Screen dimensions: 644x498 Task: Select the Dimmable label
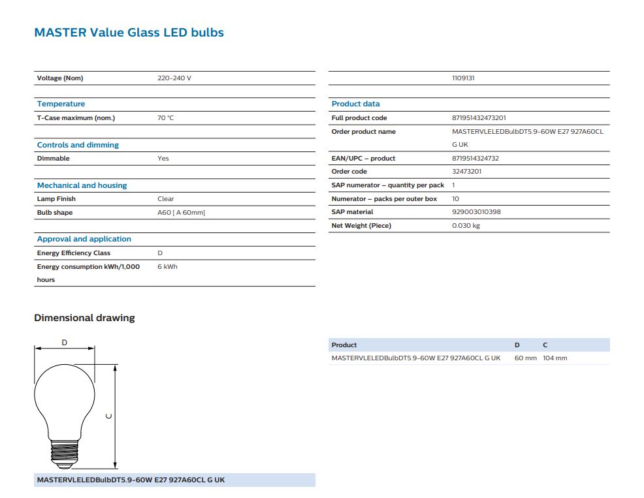(x=53, y=159)
